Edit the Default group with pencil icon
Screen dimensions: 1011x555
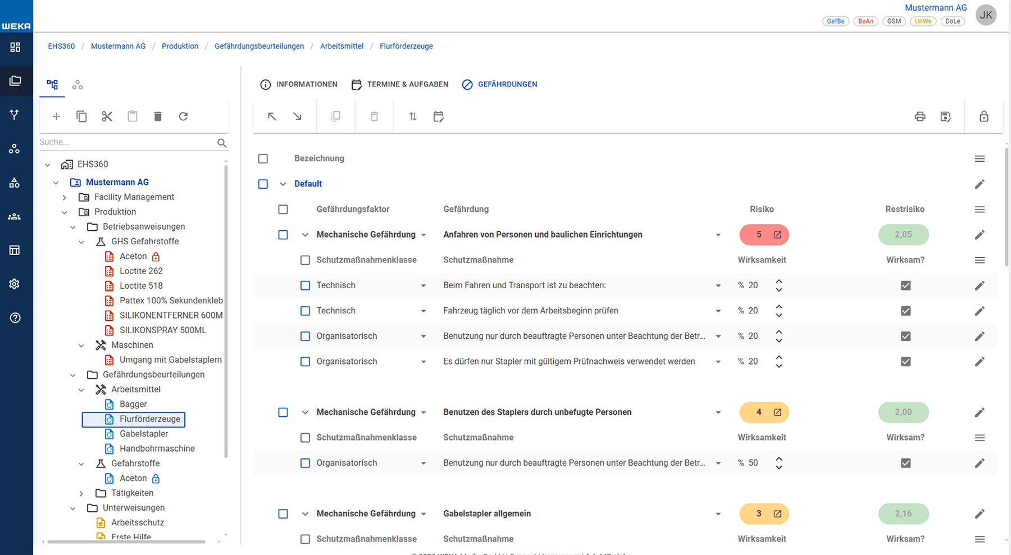(980, 184)
